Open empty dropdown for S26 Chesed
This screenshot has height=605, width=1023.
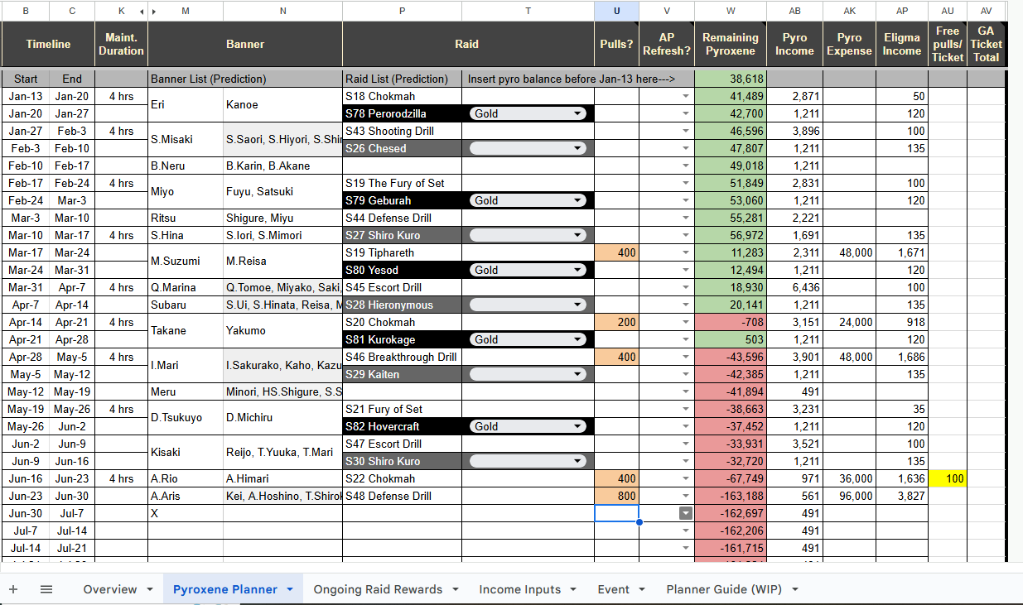tap(528, 148)
